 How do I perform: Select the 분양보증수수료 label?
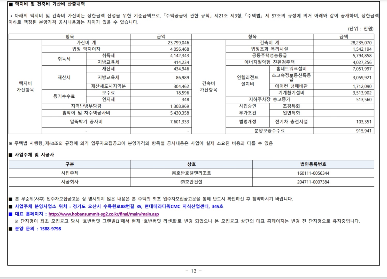pyautogui.click(x=269, y=131)
